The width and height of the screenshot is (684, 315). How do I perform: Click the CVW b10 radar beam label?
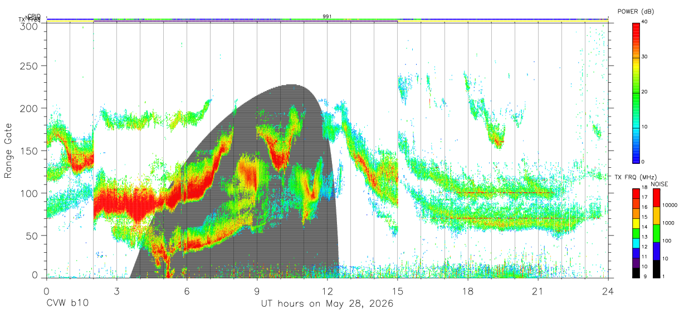[x=67, y=304]
